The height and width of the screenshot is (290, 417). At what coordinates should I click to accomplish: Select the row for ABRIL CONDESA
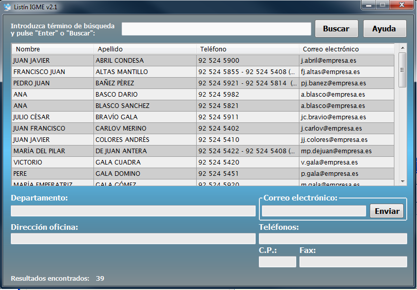[x=145, y=61]
